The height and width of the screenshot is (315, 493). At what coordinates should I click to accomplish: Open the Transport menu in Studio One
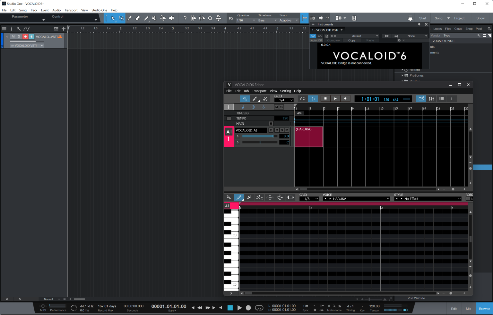click(71, 10)
